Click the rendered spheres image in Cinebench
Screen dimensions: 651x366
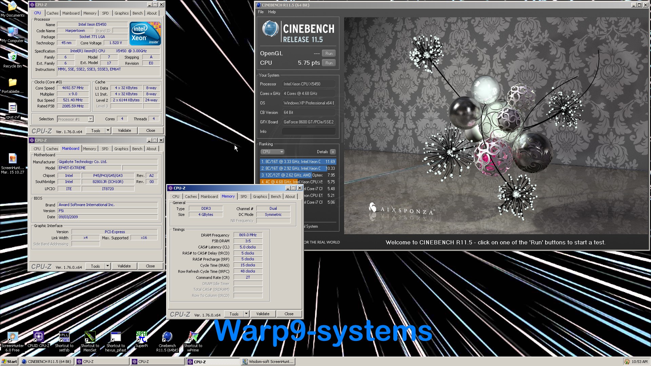(x=496, y=125)
